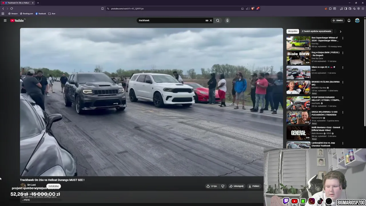Open options for bikers vs cops #2 video
Viewport: 366px width, 206px height.
click(x=343, y=67)
